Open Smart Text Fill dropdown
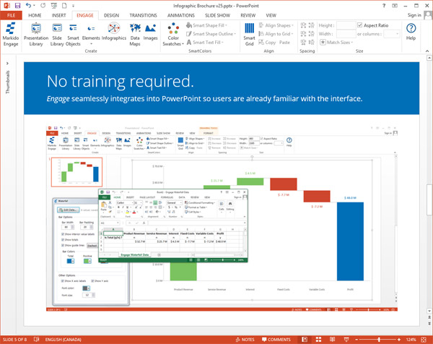 pyautogui.click(x=205, y=43)
